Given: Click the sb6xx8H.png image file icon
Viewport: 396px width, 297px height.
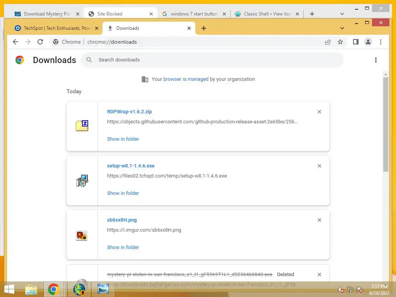Looking at the screenshot, I should [x=82, y=236].
